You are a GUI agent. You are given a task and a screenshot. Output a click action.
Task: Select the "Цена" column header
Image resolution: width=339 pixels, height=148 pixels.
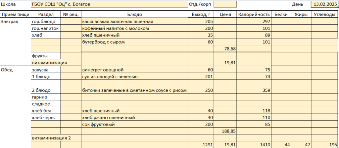click(x=225, y=15)
